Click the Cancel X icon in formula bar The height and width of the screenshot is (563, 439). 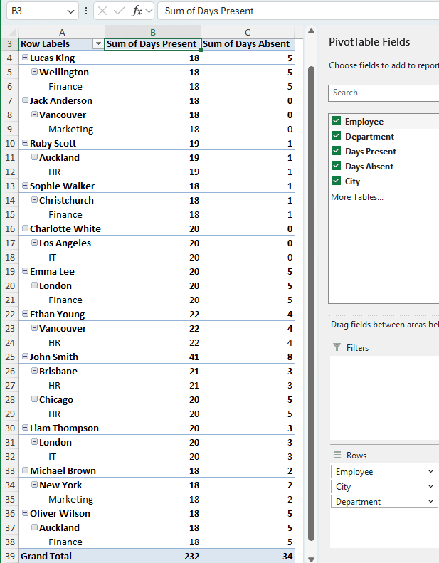(102, 11)
